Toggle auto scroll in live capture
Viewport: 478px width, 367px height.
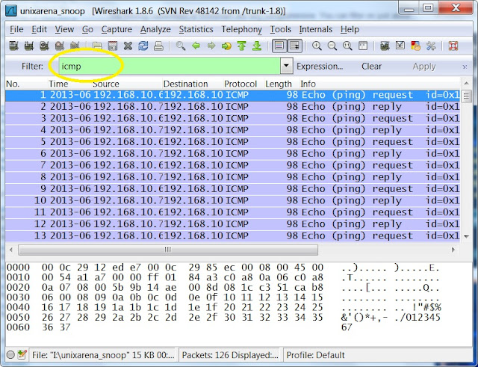295,46
